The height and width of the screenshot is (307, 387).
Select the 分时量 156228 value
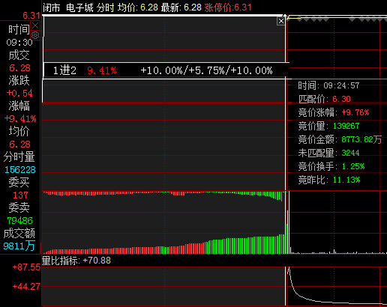pyautogui.click(x=20, y=170)
